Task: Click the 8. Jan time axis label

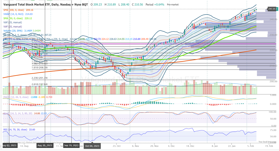Action: click(215, 146)
